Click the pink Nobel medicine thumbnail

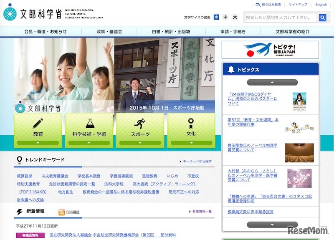pyautogui.click(x=299, y=178)
